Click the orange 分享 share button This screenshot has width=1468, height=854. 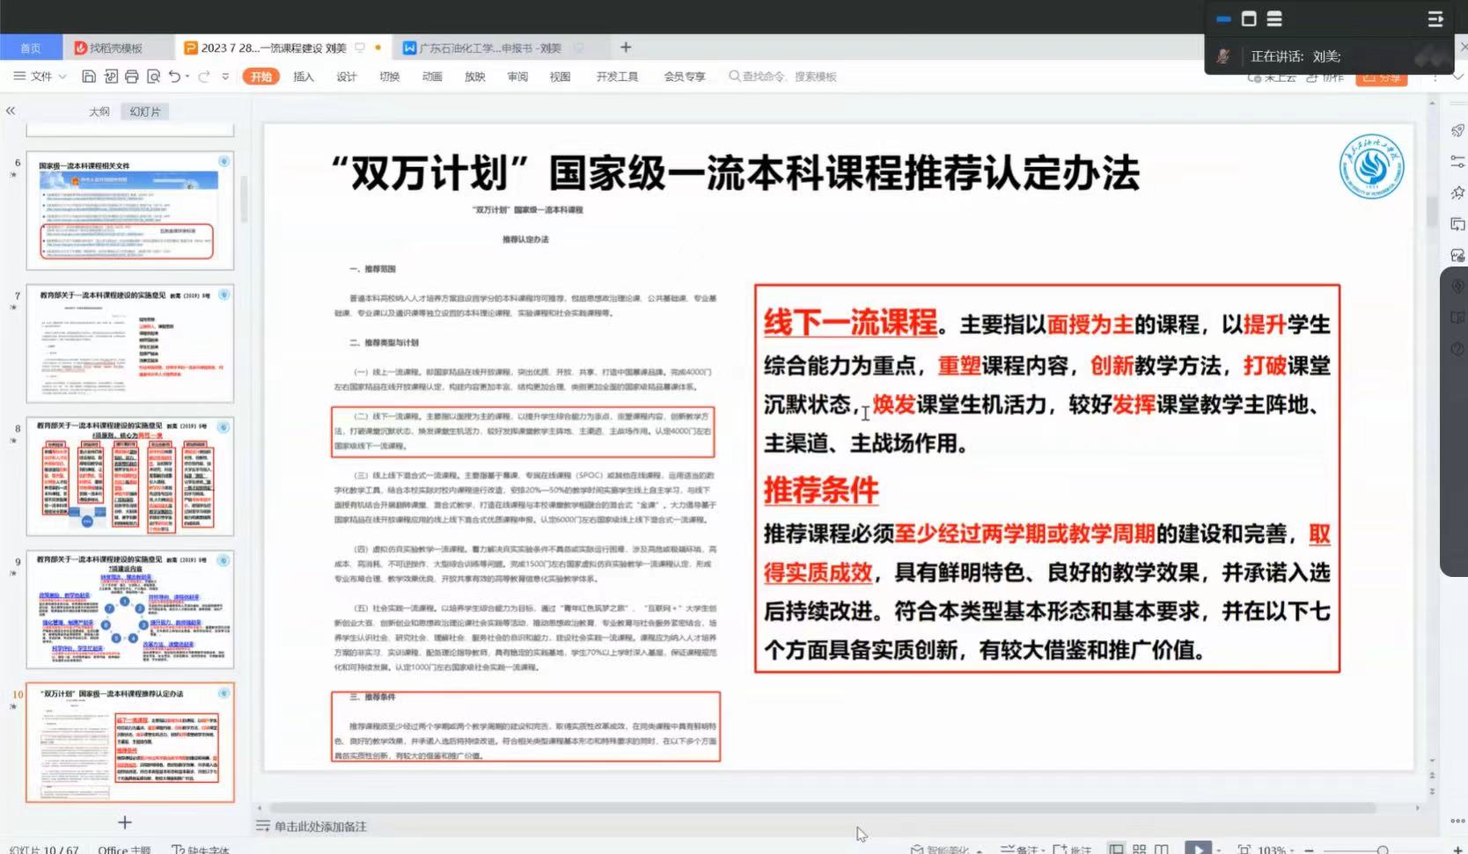point(1382,78)
